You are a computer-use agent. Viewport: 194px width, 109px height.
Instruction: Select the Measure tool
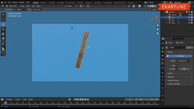pyautogui.click(x=3, y=48)
